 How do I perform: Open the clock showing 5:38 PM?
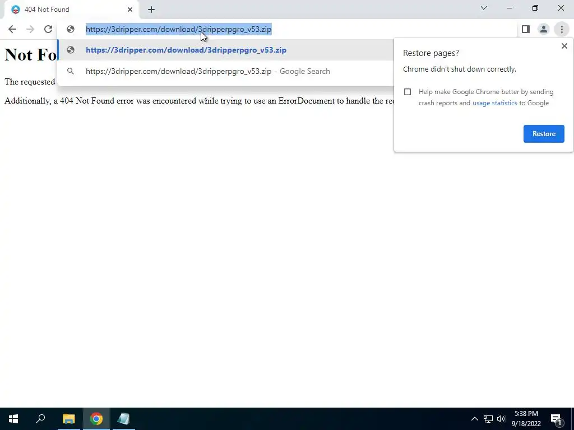[x=526, y=419]
